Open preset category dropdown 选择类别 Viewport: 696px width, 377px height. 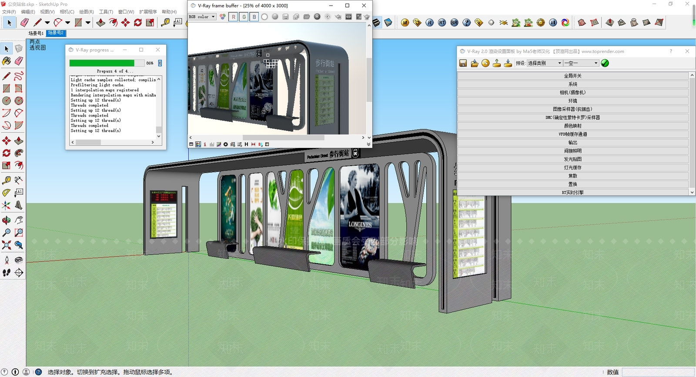[545, 63]
